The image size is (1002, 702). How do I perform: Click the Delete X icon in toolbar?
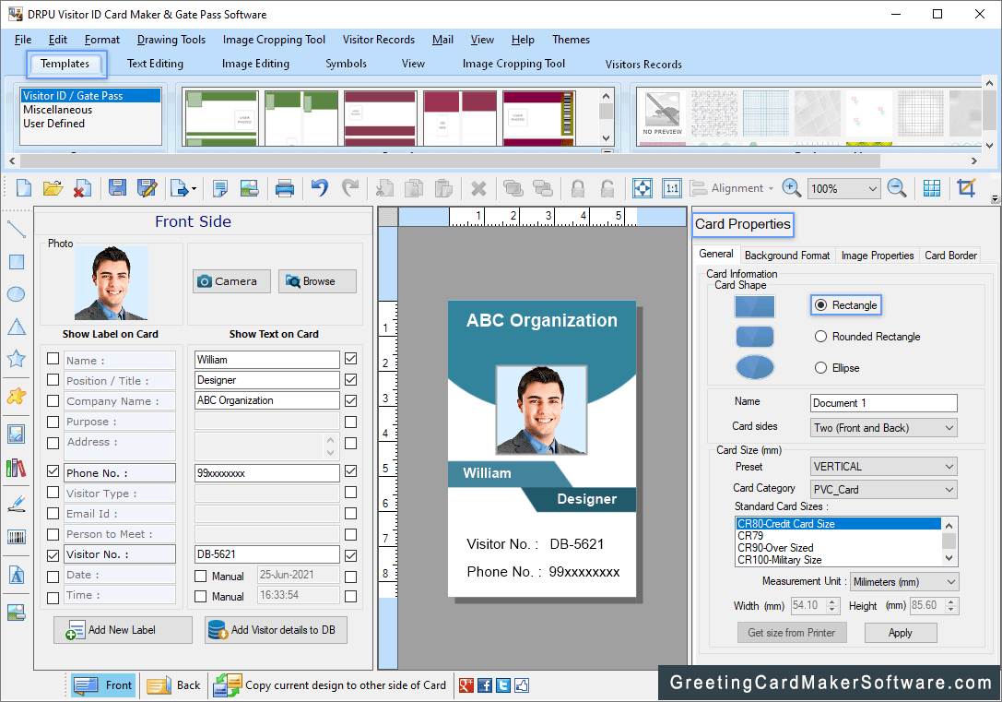click(x=478, y=188)
